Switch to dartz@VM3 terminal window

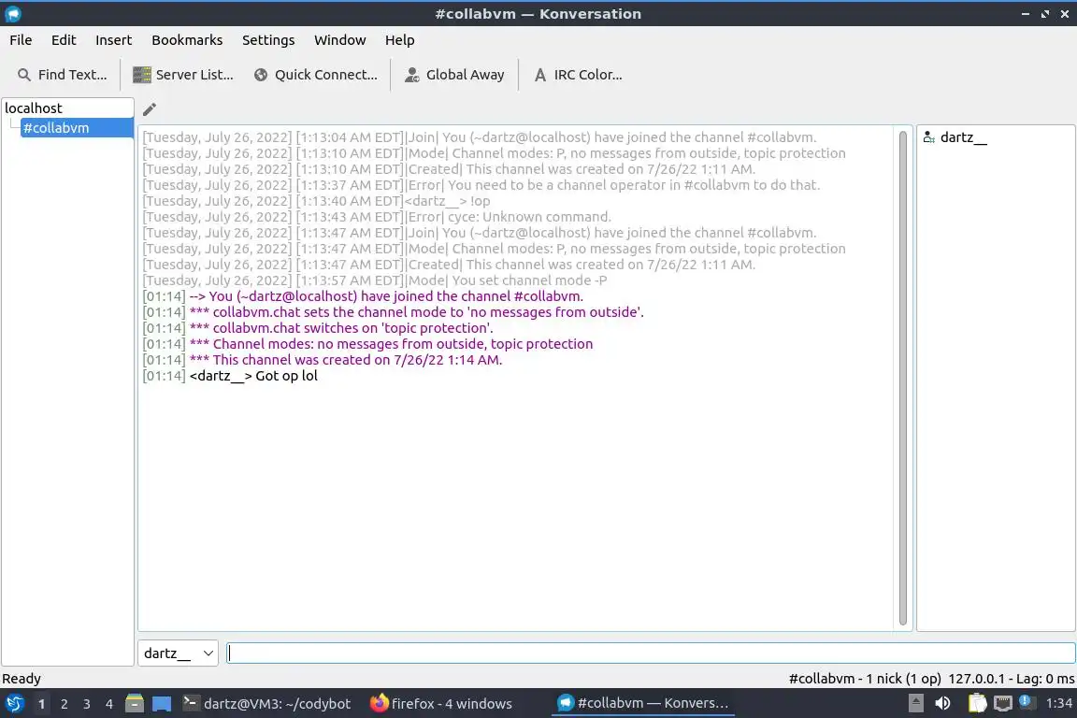(x=266, y=704)
